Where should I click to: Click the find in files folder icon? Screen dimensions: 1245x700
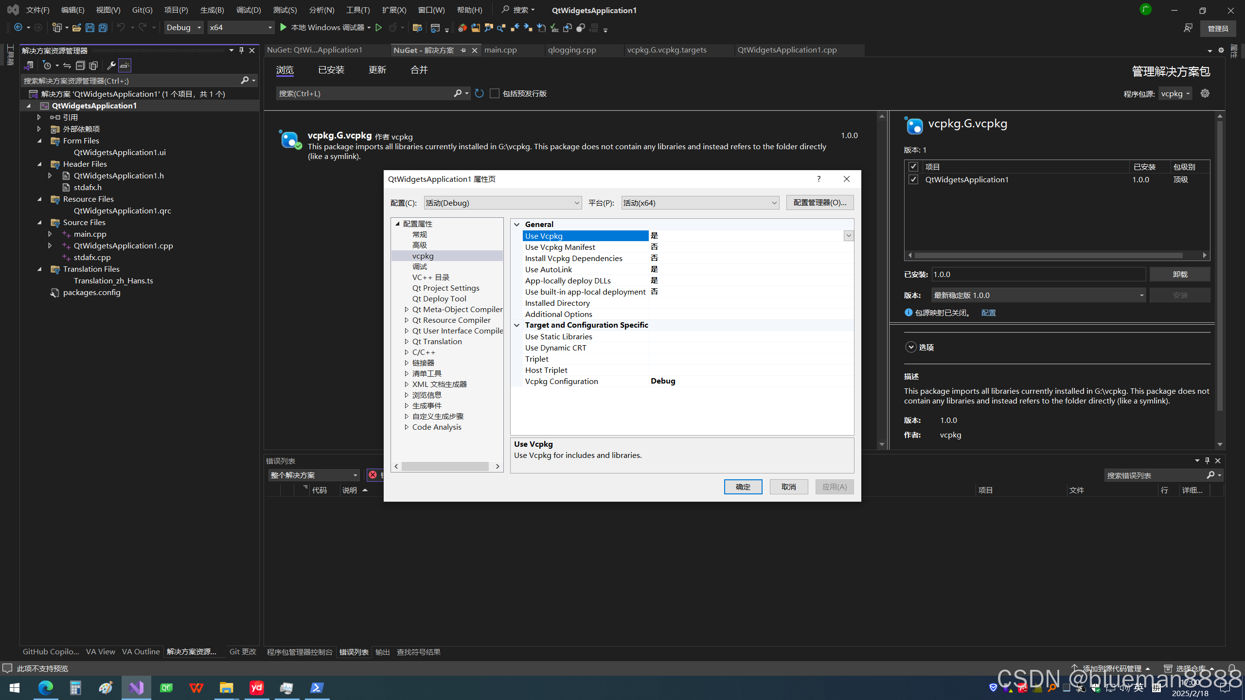tap(417, 28)
